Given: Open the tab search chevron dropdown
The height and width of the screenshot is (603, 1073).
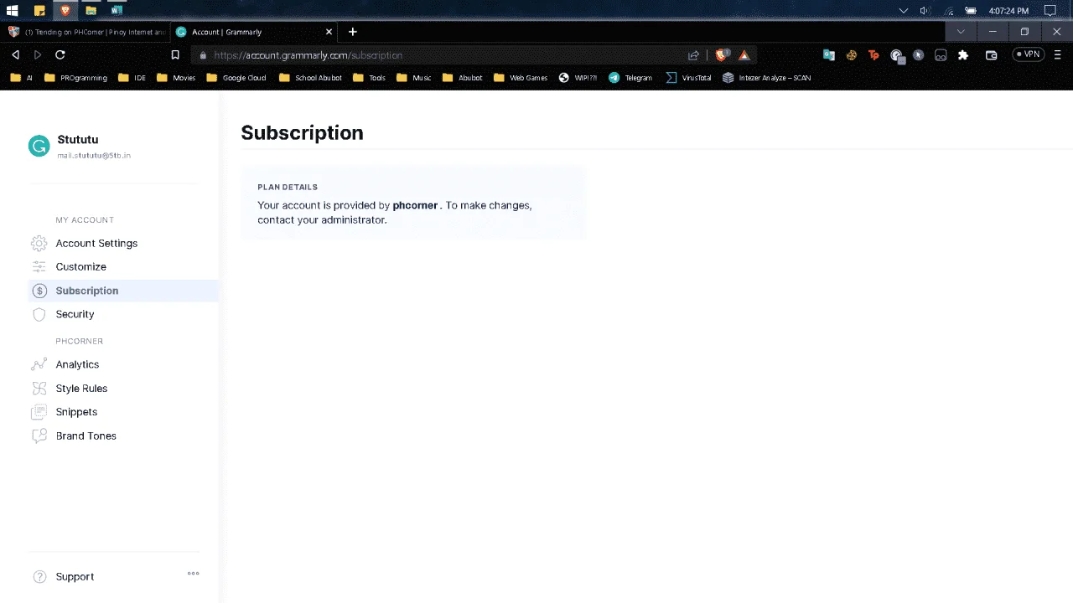Looking at the screenshot, I should [961, 32].
